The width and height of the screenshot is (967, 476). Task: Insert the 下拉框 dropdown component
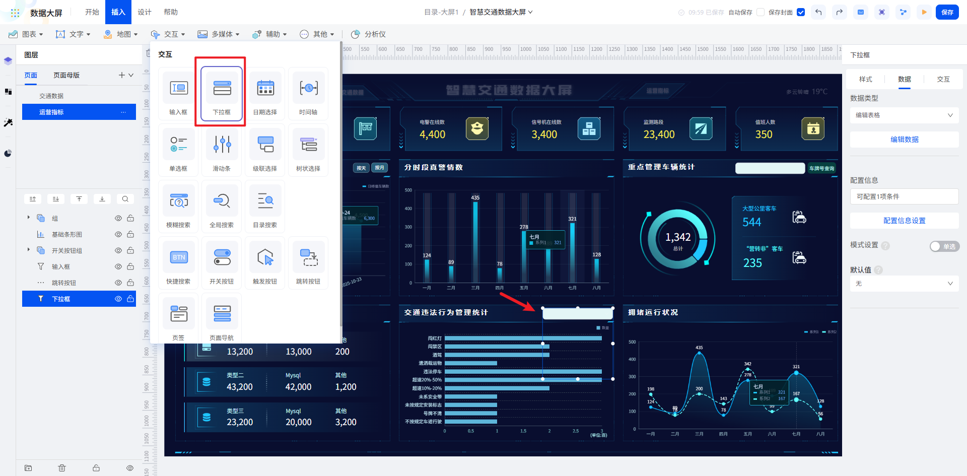coord(222,94)
